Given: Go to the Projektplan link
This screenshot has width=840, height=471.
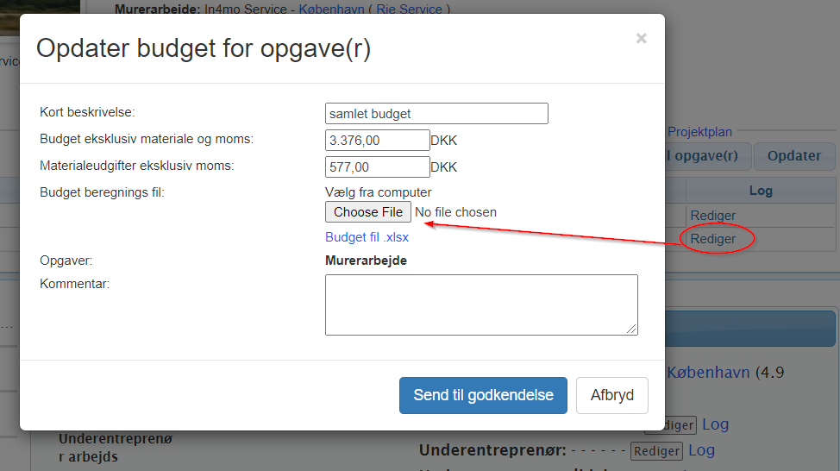Looking at the screenshot, I should point(699,132).
